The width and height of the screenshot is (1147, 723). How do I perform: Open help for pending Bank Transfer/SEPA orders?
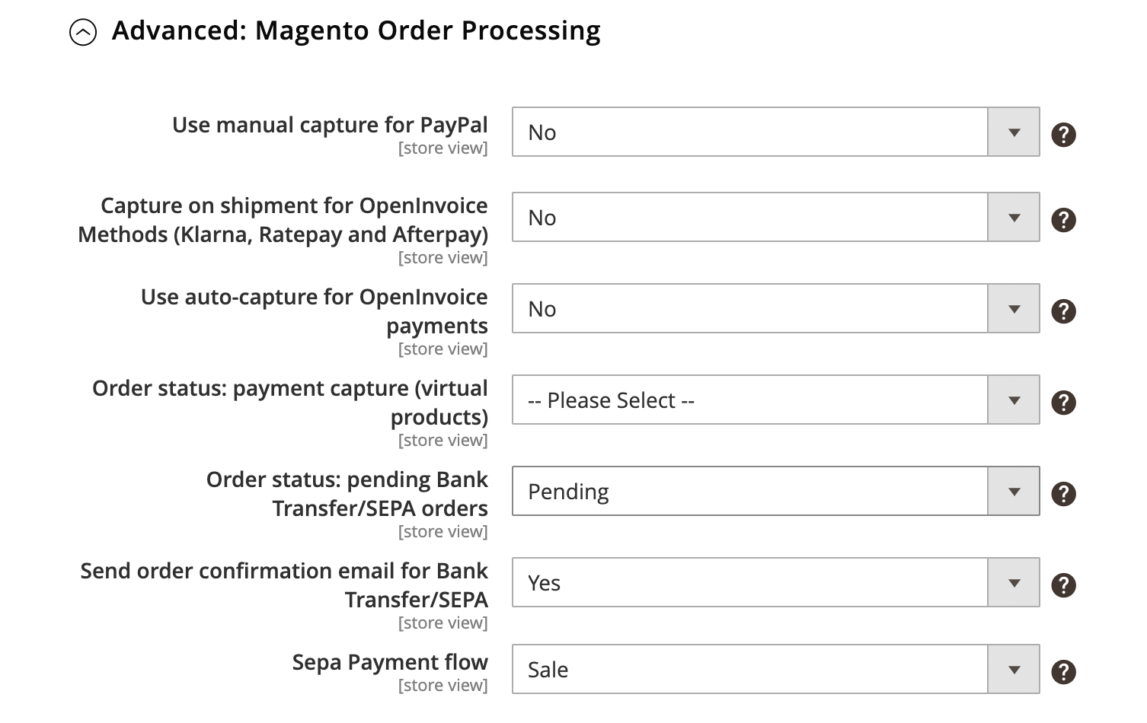(1063, 493)
